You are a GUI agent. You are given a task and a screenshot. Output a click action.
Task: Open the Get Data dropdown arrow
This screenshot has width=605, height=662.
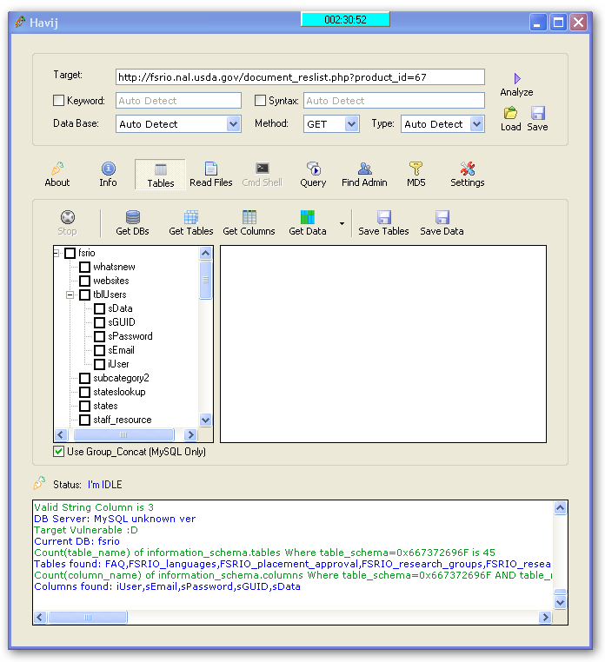click(x=342, y=223)
